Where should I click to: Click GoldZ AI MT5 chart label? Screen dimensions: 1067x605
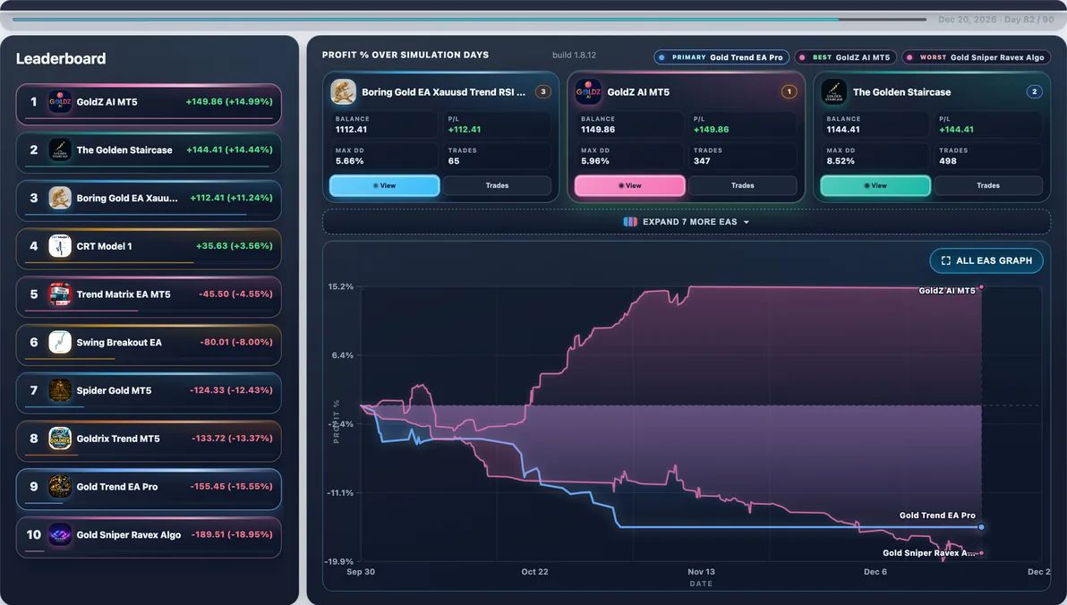tap(946, 291)
